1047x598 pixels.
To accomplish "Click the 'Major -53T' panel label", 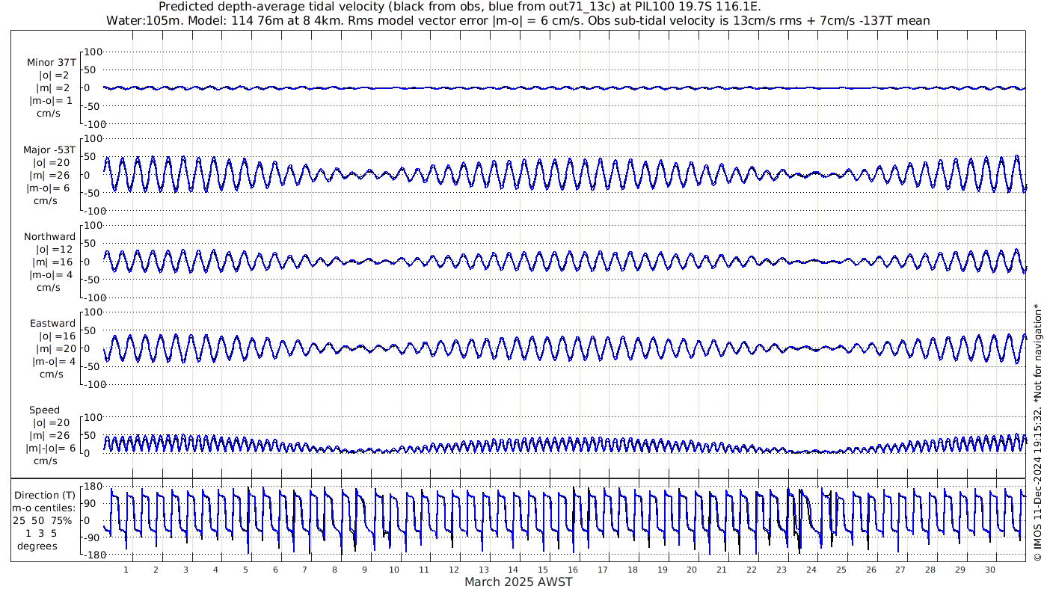I will 49,150.
